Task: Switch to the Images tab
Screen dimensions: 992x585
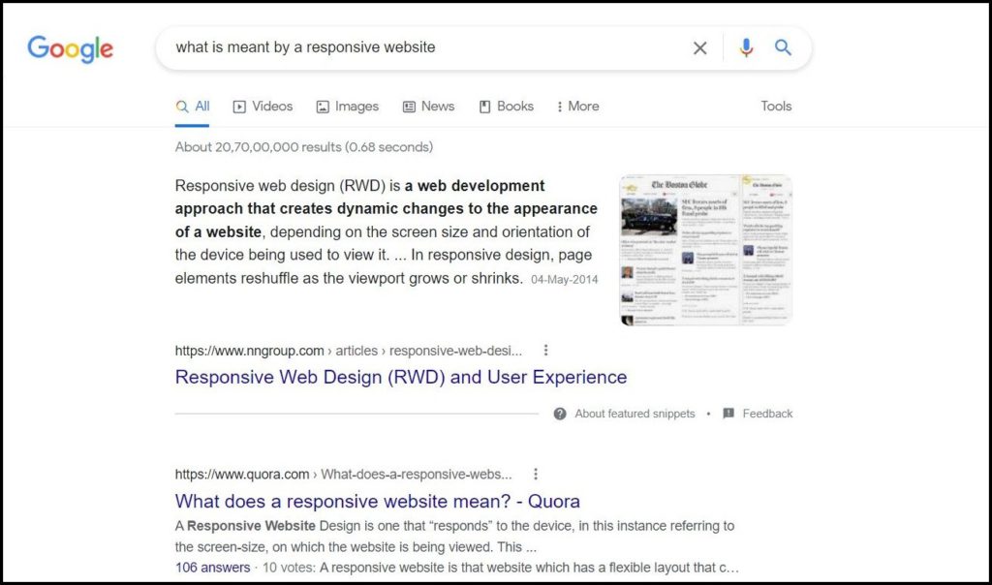Action: click(347, 107)
